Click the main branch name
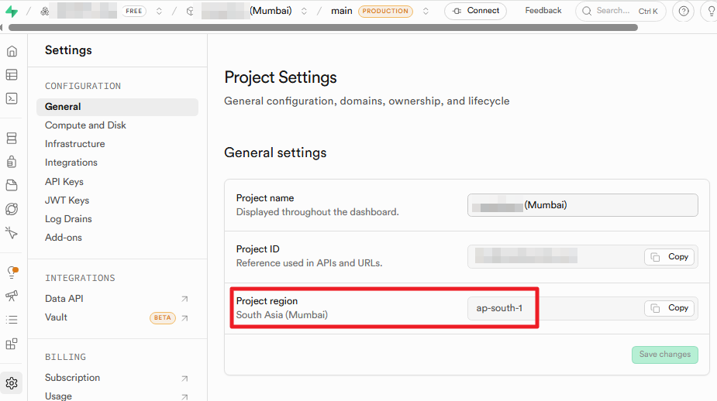Image resolution: width=717 pixels, height=401 pixels. coord(342,11)
